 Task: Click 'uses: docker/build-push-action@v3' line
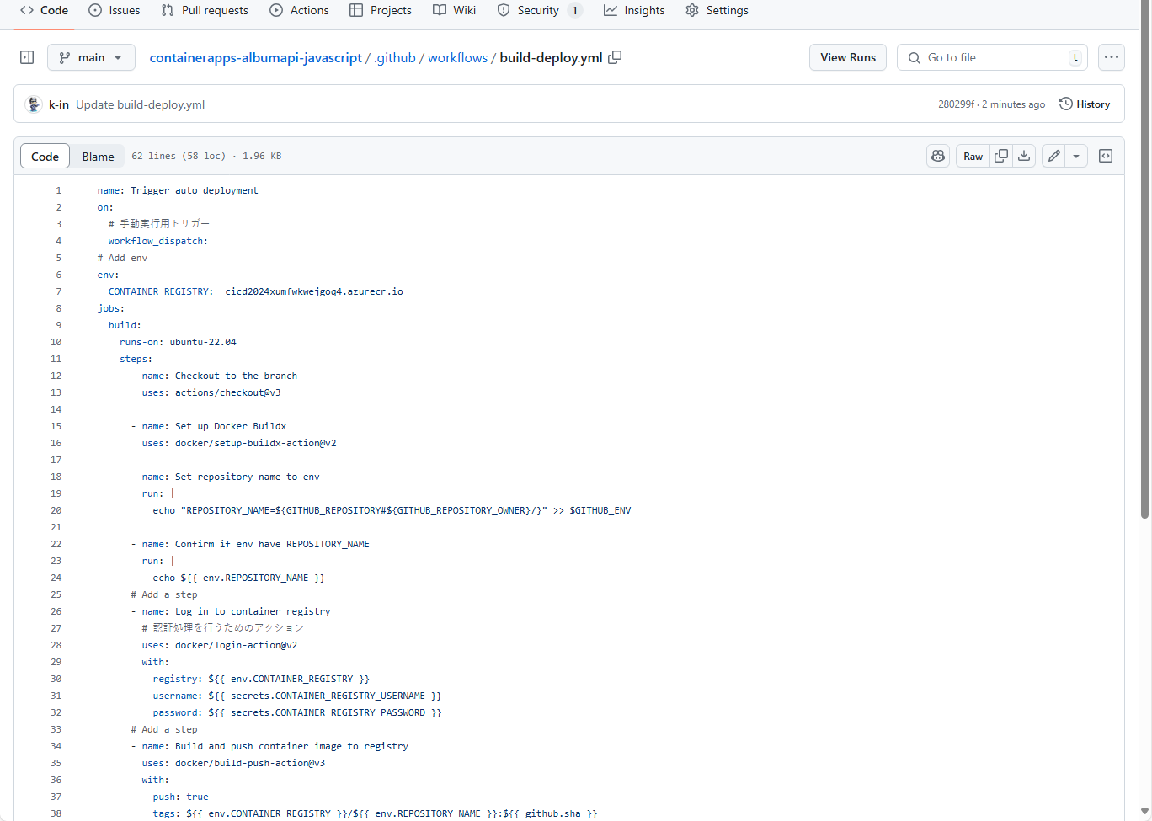point(233,763)
